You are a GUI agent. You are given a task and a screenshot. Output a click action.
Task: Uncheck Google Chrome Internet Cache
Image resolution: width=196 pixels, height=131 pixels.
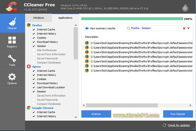pos(34,112)
